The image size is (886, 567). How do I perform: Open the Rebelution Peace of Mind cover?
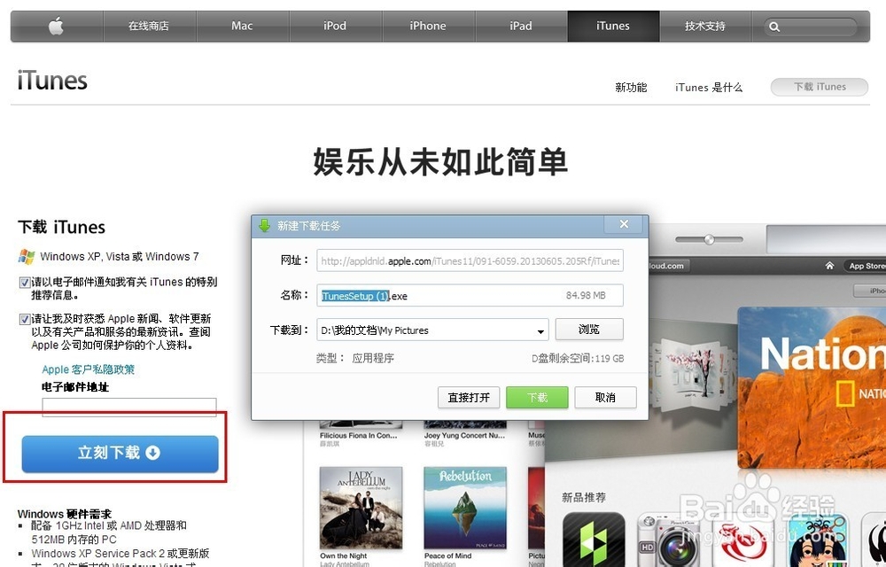(465, 508)
